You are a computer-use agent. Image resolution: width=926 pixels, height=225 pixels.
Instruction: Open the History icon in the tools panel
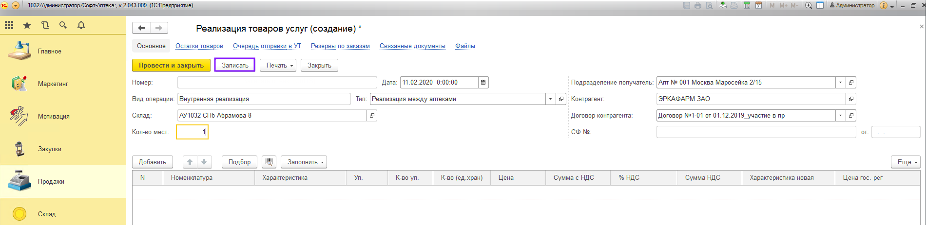click(45, 25)
